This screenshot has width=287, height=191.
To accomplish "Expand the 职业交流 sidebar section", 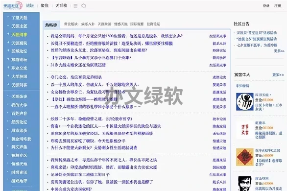I will coord(8,68).
